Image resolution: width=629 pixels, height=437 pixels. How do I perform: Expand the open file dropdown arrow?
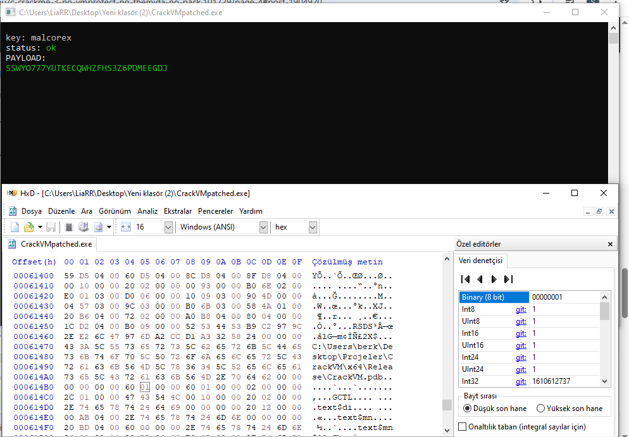40,227
